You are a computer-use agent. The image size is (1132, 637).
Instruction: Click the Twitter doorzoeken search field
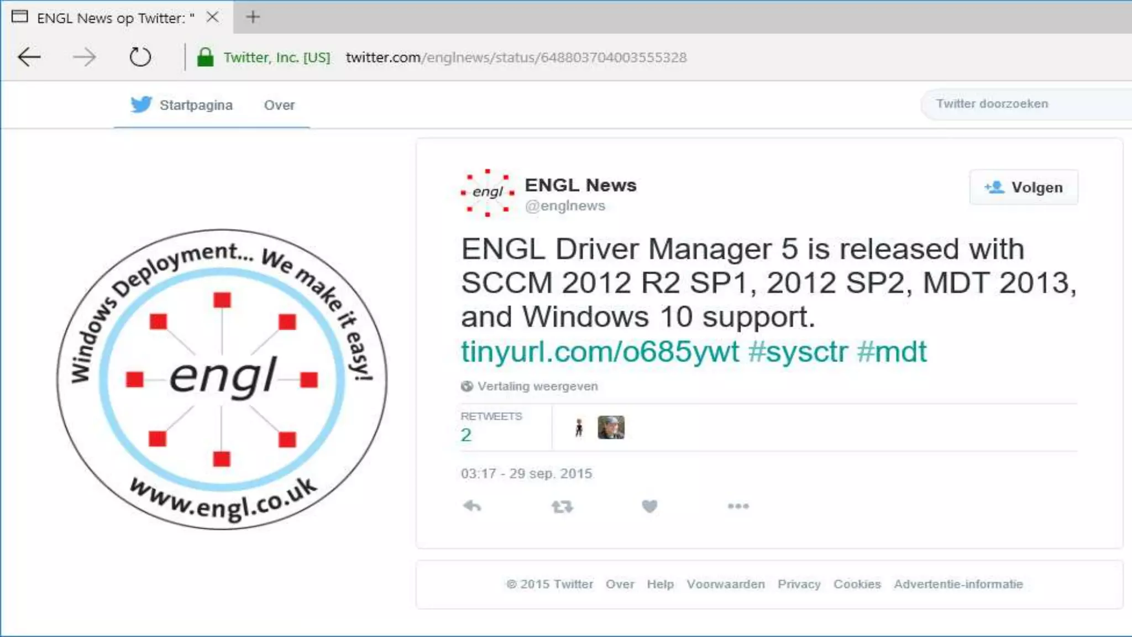(x=1026, y=104)
